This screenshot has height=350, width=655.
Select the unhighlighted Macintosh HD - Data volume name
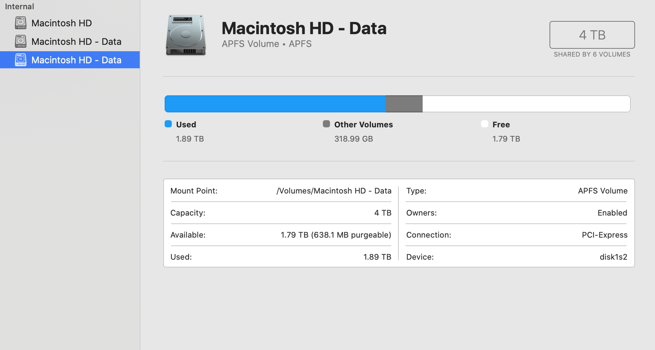click(76, 42)
